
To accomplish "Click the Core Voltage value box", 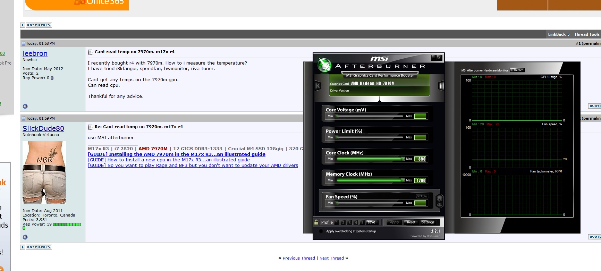I will (x=420, y=116).
